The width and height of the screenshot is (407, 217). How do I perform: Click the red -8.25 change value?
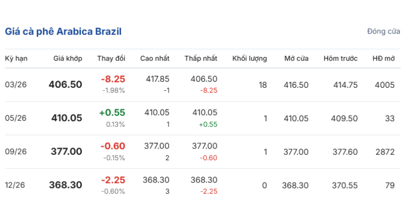pos(113,79)
